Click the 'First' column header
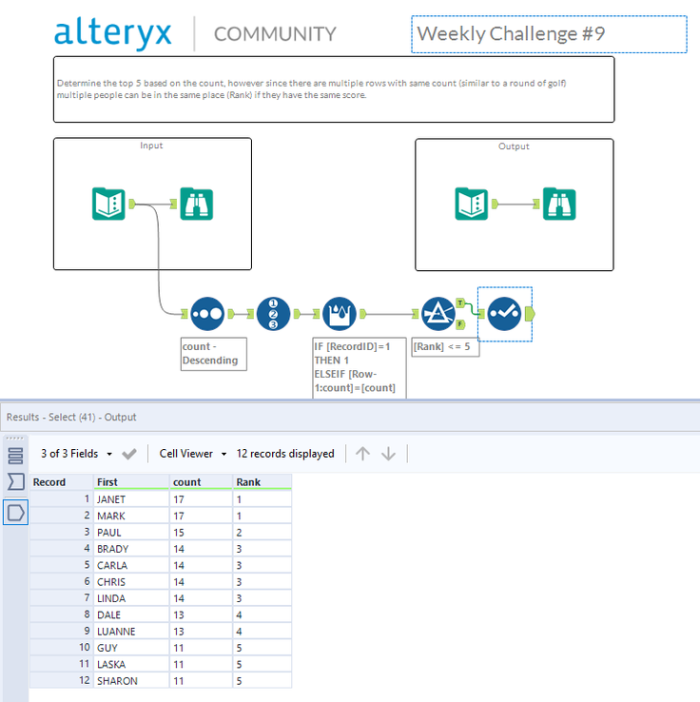The width and height of the screenshot is (700, 702). [x=131, y=482]
